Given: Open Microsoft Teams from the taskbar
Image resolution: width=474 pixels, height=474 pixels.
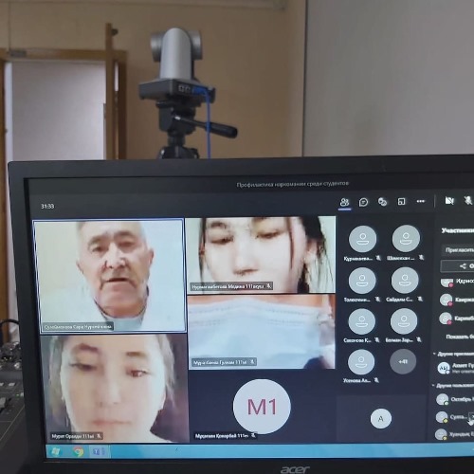Looking at the screenshot, I should 98,451.
